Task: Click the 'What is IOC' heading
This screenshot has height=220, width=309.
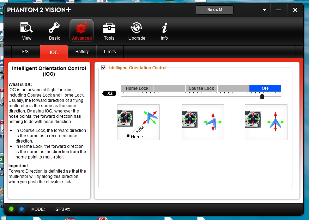Action: [x=20, y=85]
